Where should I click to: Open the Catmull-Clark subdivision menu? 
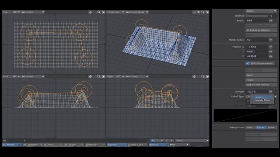[137, 145]
